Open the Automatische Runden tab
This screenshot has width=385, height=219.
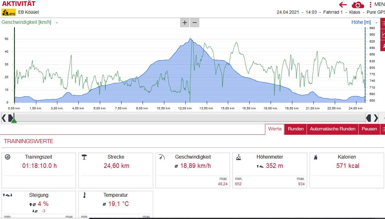333,129
